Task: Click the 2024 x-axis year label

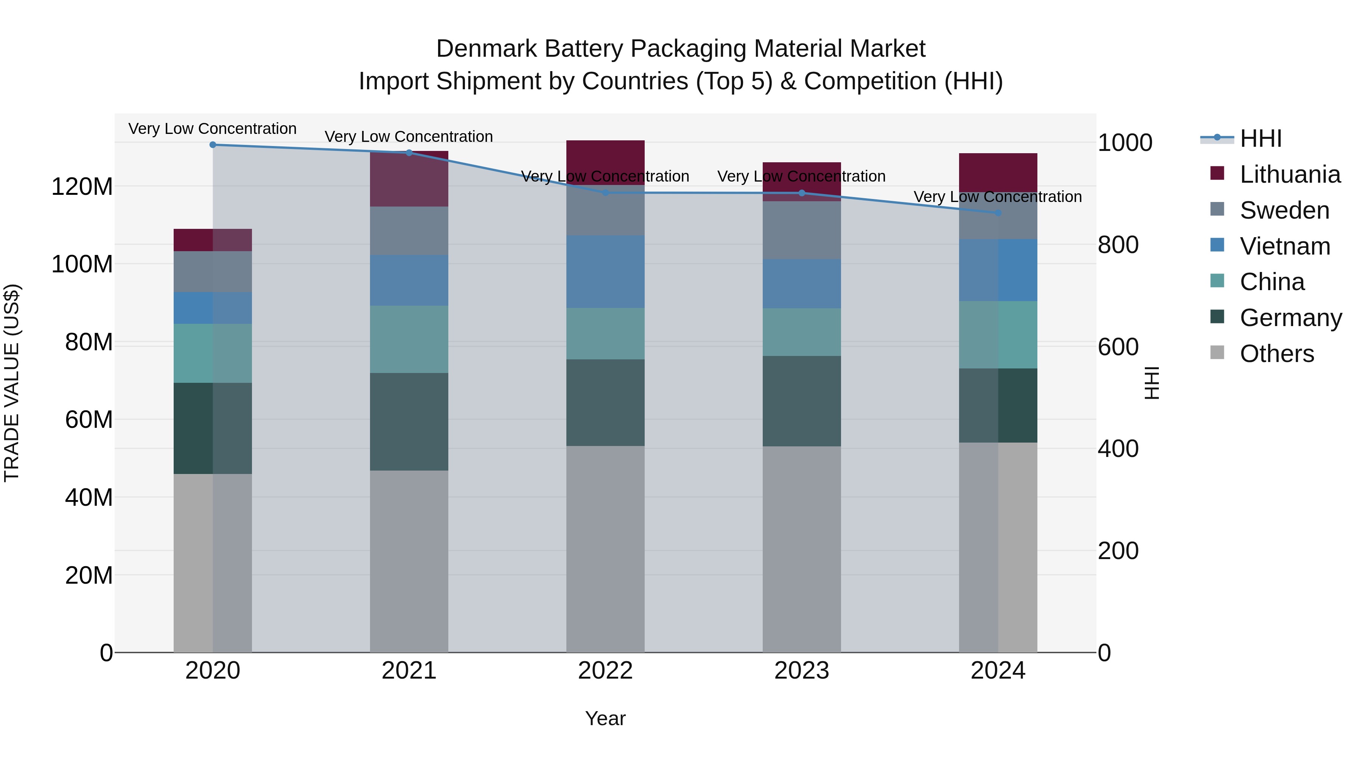Action: coord(998,671)
